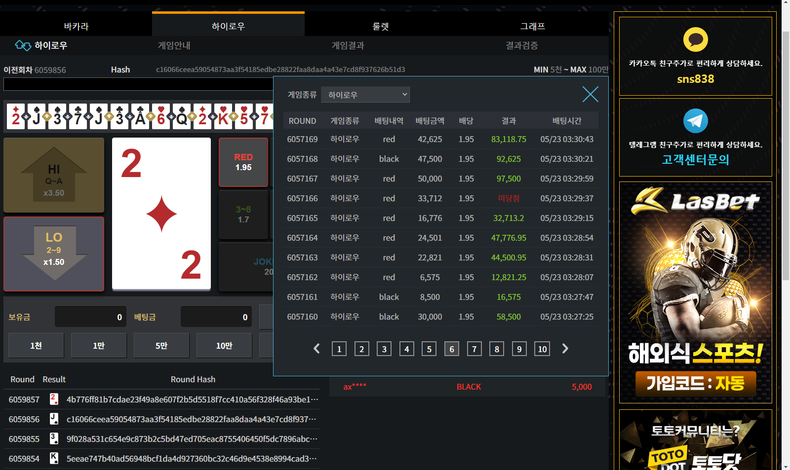Click the LasBet sports banner
Image resolution: width=790 pixels, height=470 pixels.
(x=695, y=292)
